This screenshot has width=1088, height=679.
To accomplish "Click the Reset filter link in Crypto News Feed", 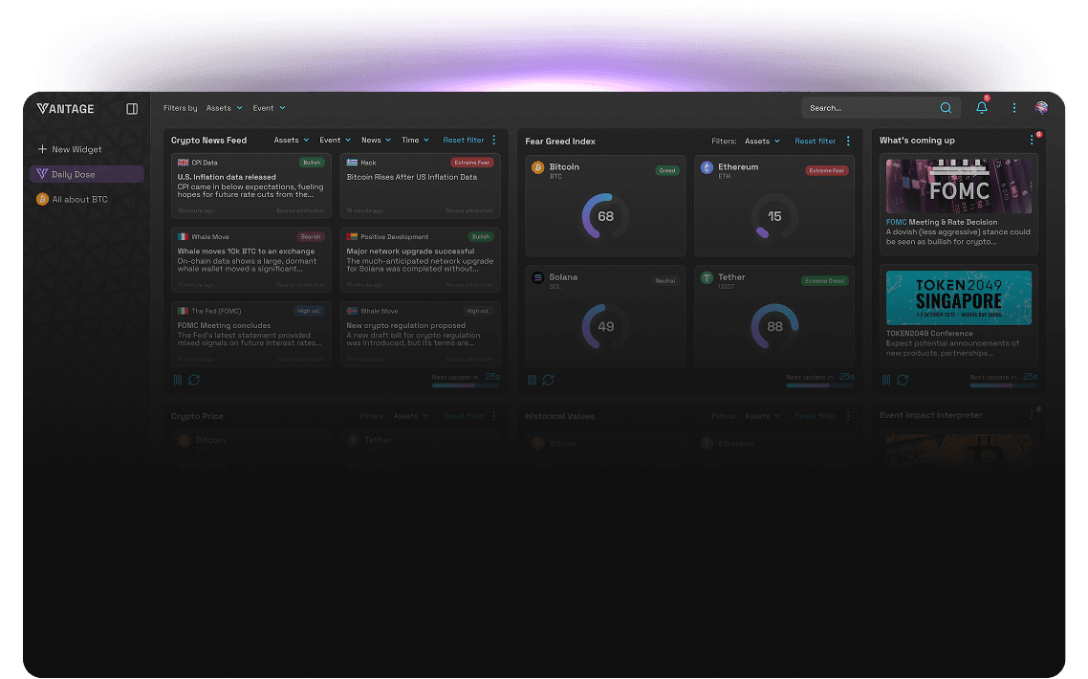I will pyautogui.click(x=465, y=139).
